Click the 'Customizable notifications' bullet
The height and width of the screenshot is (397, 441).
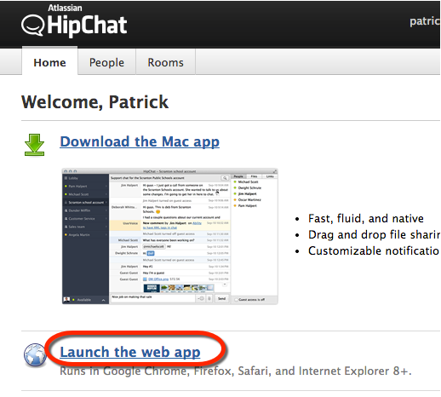coord(374,250)
